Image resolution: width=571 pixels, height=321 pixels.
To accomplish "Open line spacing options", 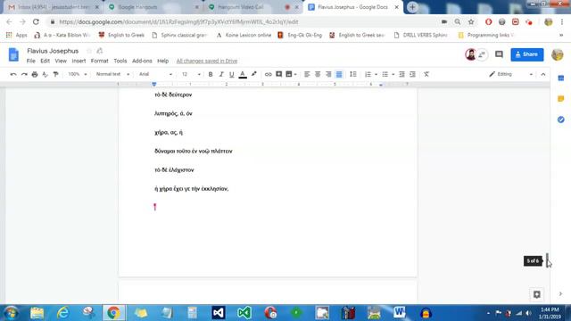I will pos(353,74).
